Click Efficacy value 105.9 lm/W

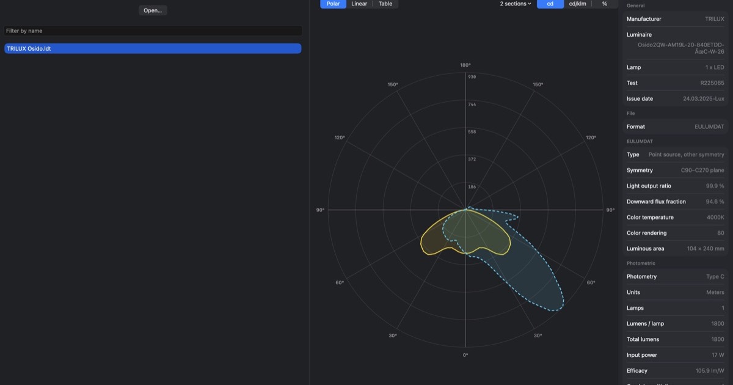(709, 371)
